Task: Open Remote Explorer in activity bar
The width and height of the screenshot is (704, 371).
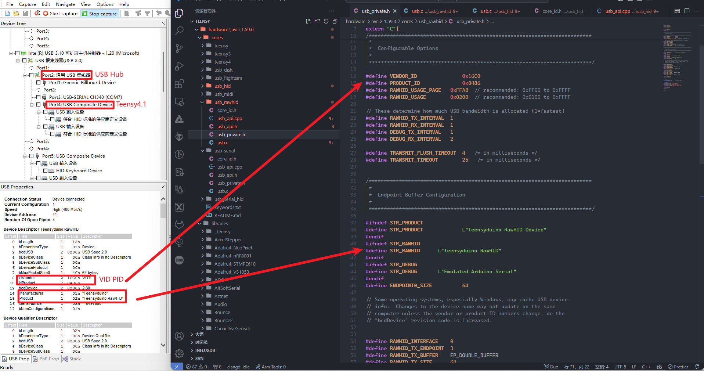Action: 179,101
